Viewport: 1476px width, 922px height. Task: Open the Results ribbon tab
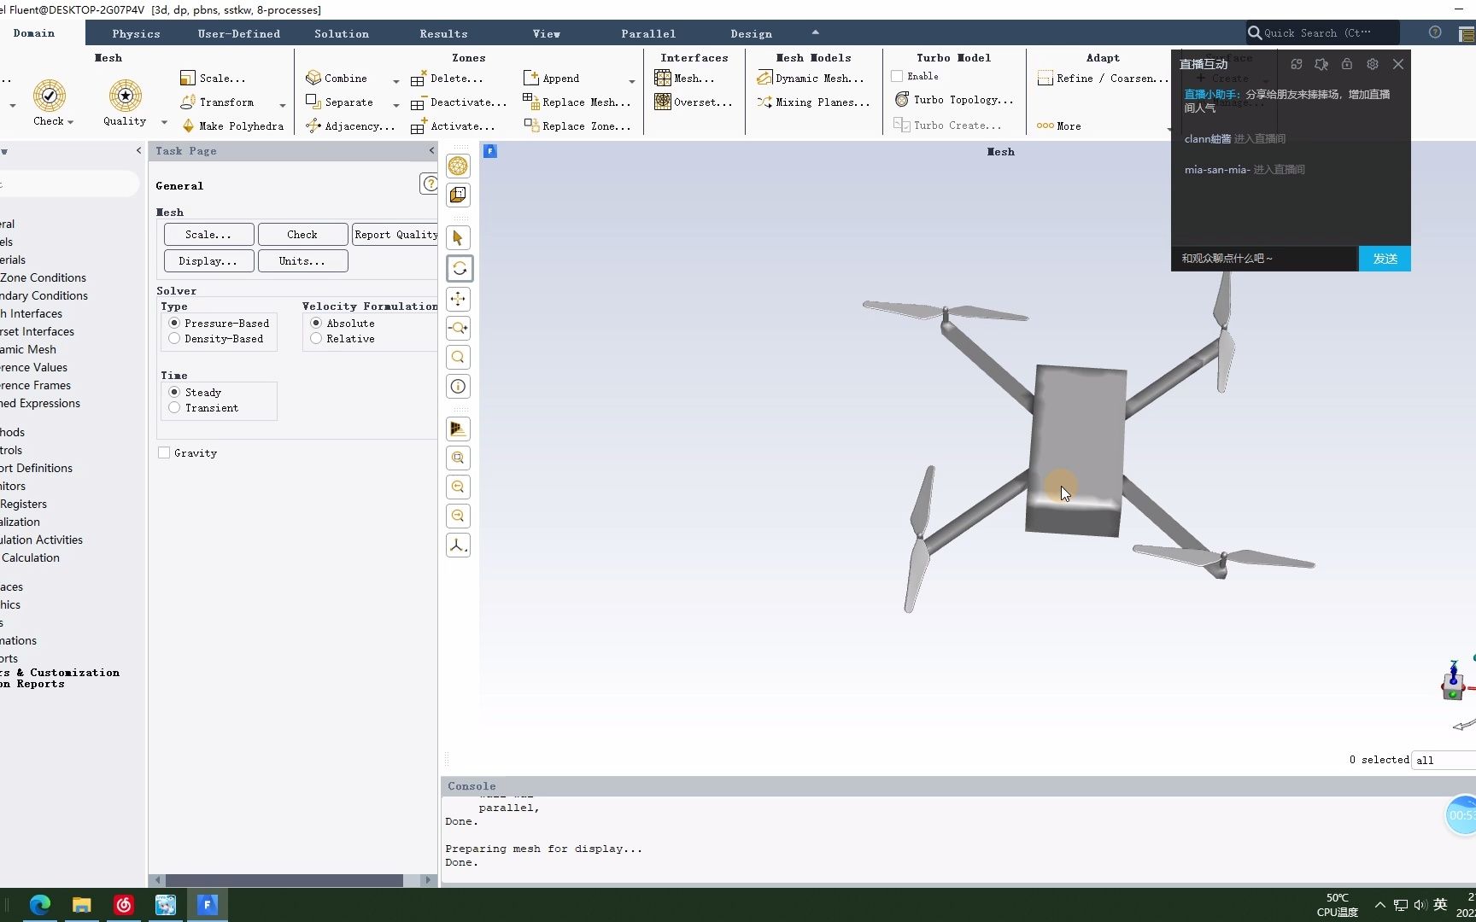[443, 34]
